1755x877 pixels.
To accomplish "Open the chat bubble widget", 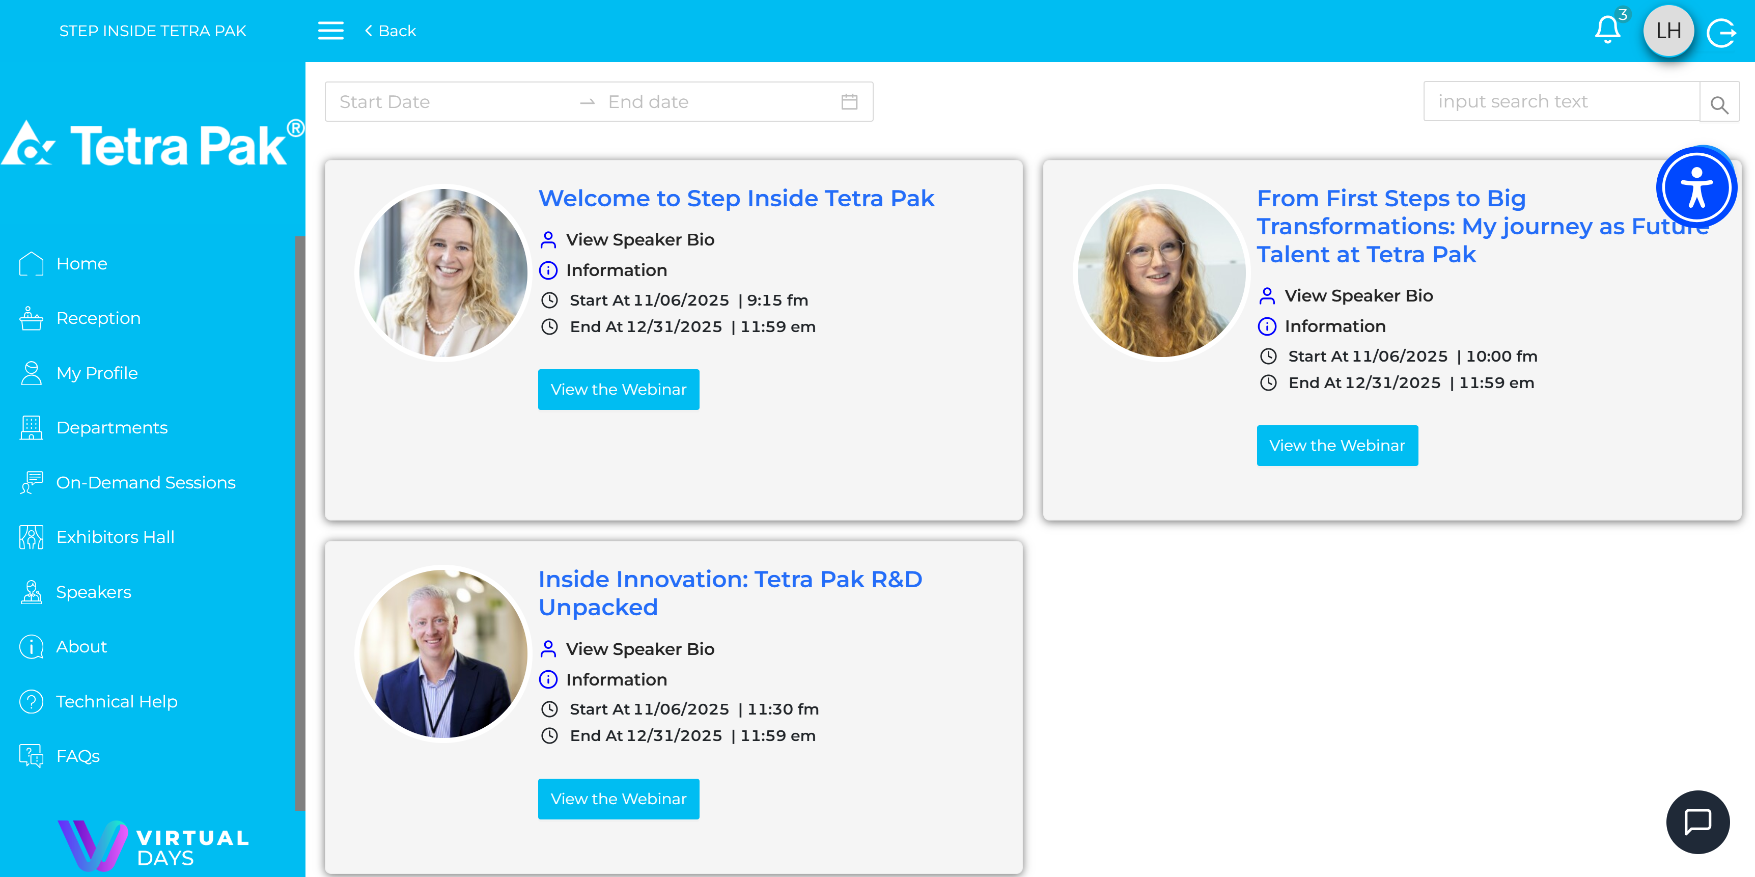I will [1697, 822].
